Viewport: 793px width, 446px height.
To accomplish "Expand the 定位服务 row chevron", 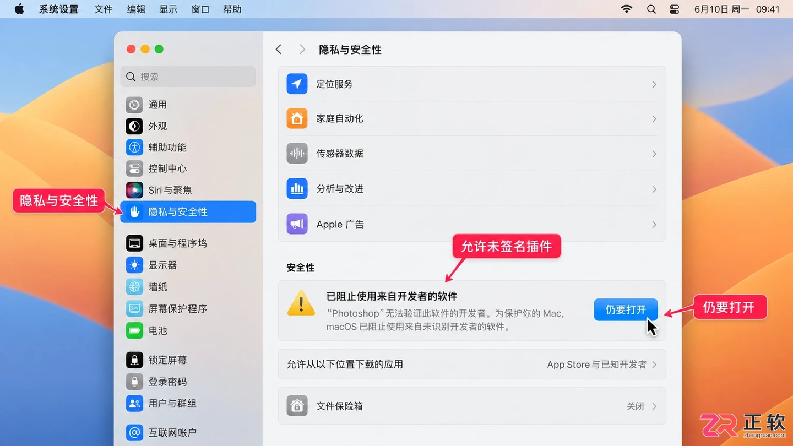I will [x=654, y=84].
